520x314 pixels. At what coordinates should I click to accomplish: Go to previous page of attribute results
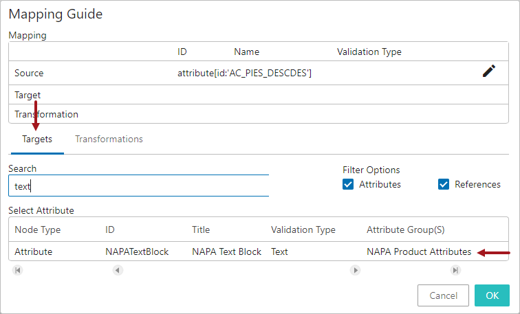pyautogui.click(x=118, y=270)
